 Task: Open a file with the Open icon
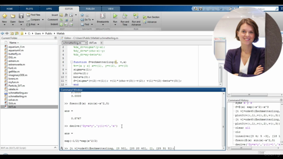pyautogui.click(x=13, y=16)
